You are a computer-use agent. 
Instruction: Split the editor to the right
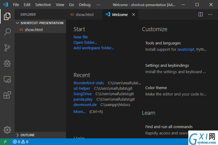click(x=200, y=14)
